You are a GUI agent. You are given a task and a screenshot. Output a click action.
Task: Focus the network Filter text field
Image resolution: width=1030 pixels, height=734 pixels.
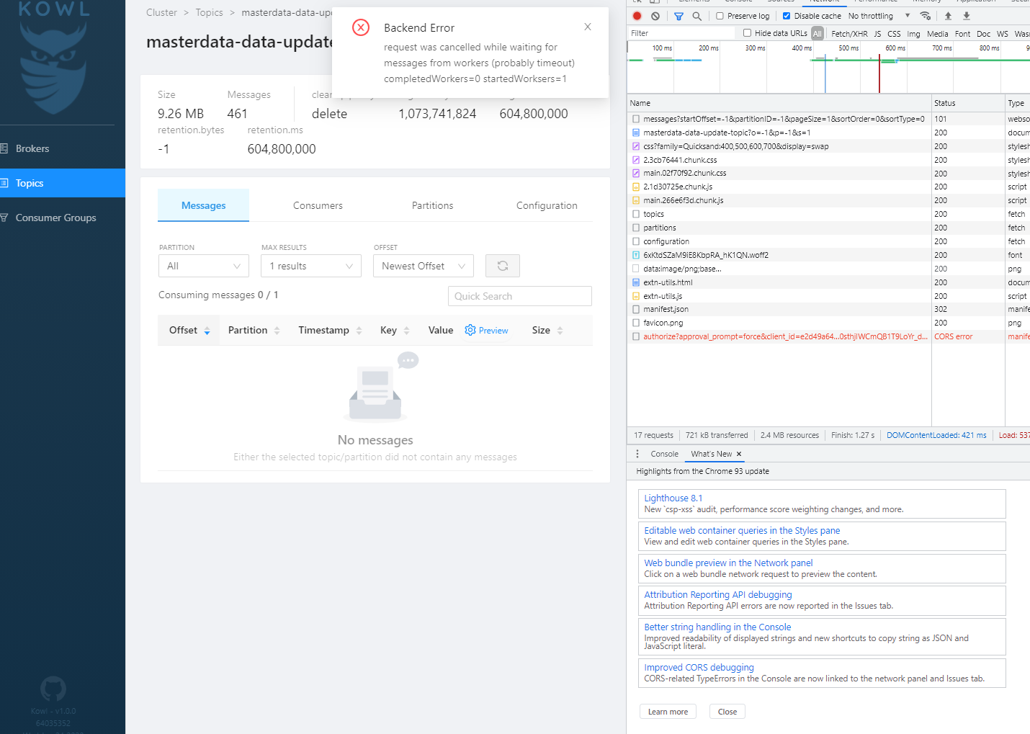pos(681,33)
